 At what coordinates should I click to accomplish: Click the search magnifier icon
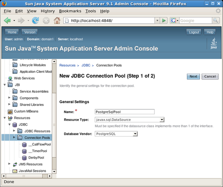click(x=215, y=21)
